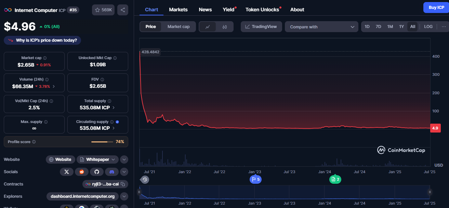Switch to line chart icon
The image size is (449, 208).
208,27
